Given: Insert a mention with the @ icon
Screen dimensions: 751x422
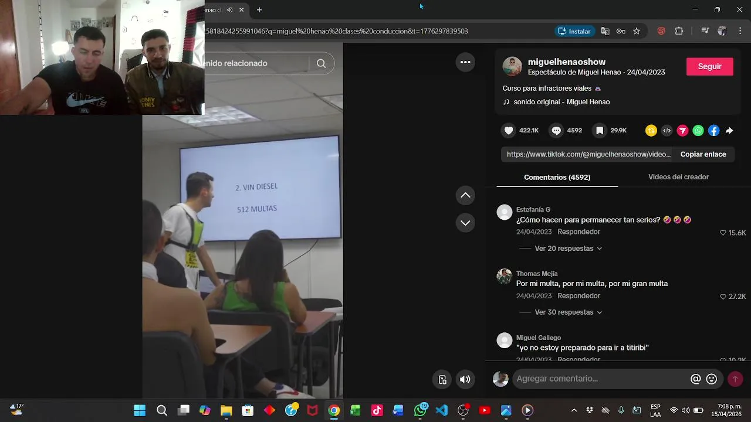Looking at the screenshot, I should point(695,379).
